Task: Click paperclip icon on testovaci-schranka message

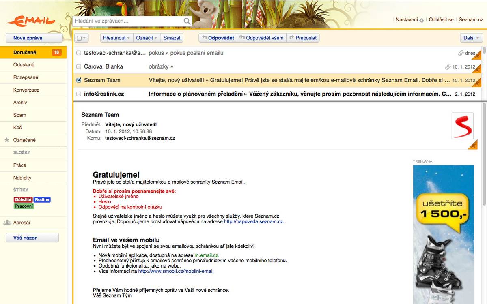Action: [x=461, y=53]
